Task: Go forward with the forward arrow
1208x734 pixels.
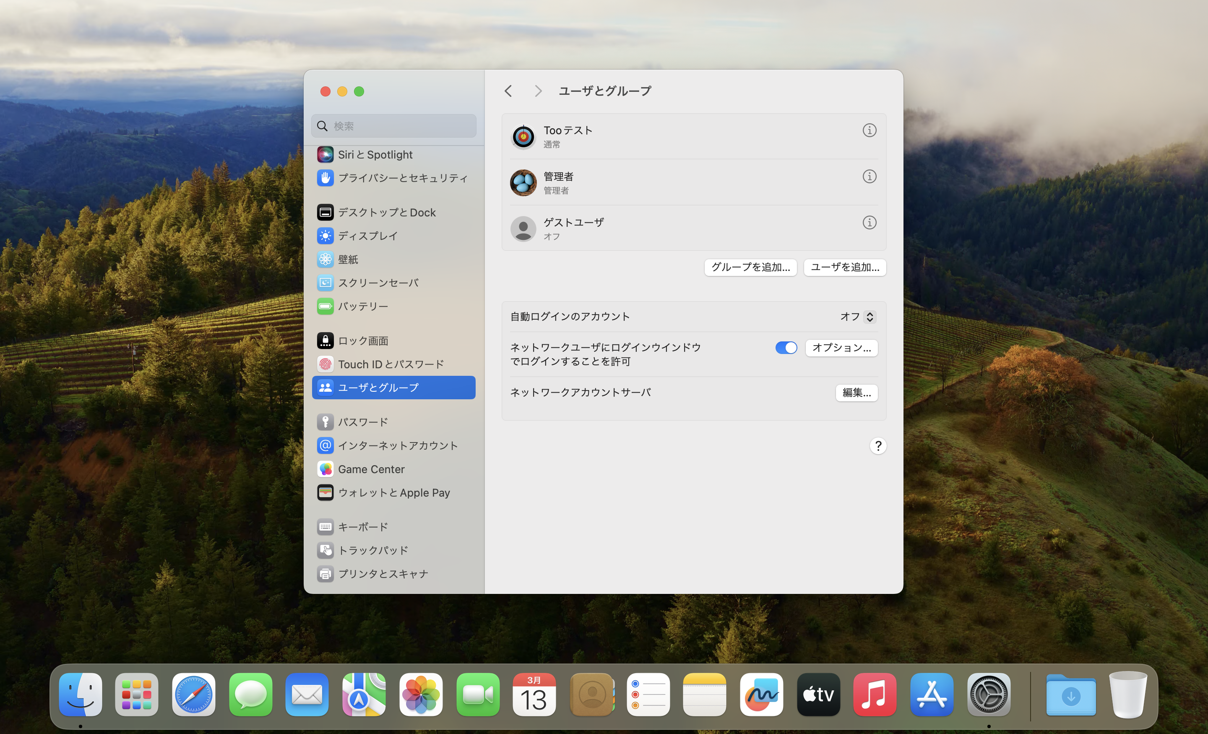Action: pyautogui.click(x=538, y=91)
